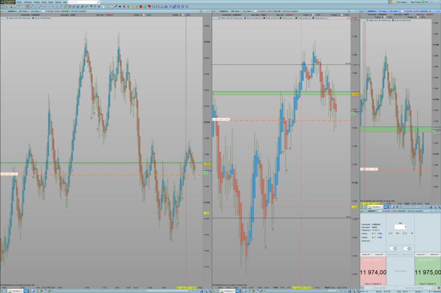This screenshot has width=441, height=293.
Task: Toggle the stop checkbox in order panel
Action: pyautogui.click(x=389, y=233)
